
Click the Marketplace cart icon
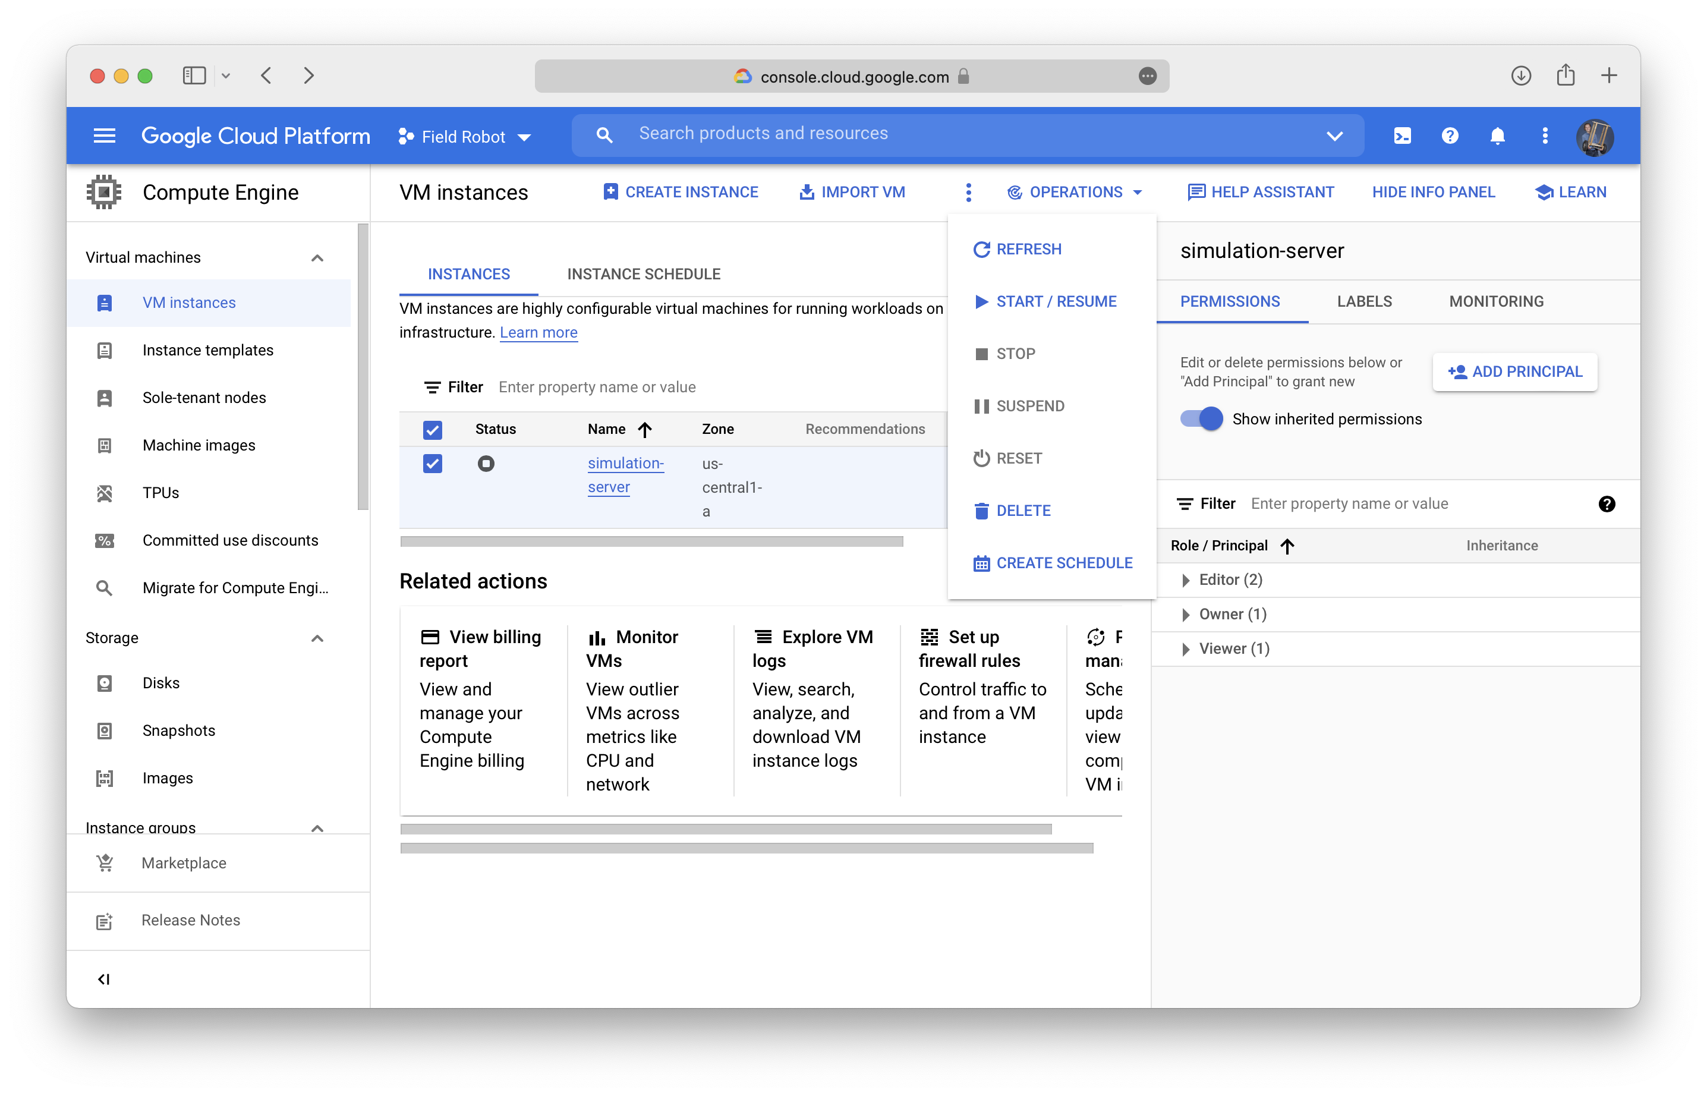(105, 862)
